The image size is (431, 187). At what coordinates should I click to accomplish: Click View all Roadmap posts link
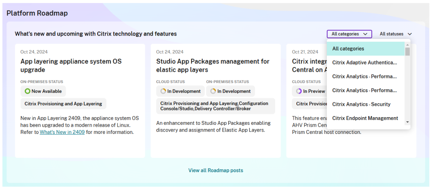pyautogui.click(x=215, y=170)
